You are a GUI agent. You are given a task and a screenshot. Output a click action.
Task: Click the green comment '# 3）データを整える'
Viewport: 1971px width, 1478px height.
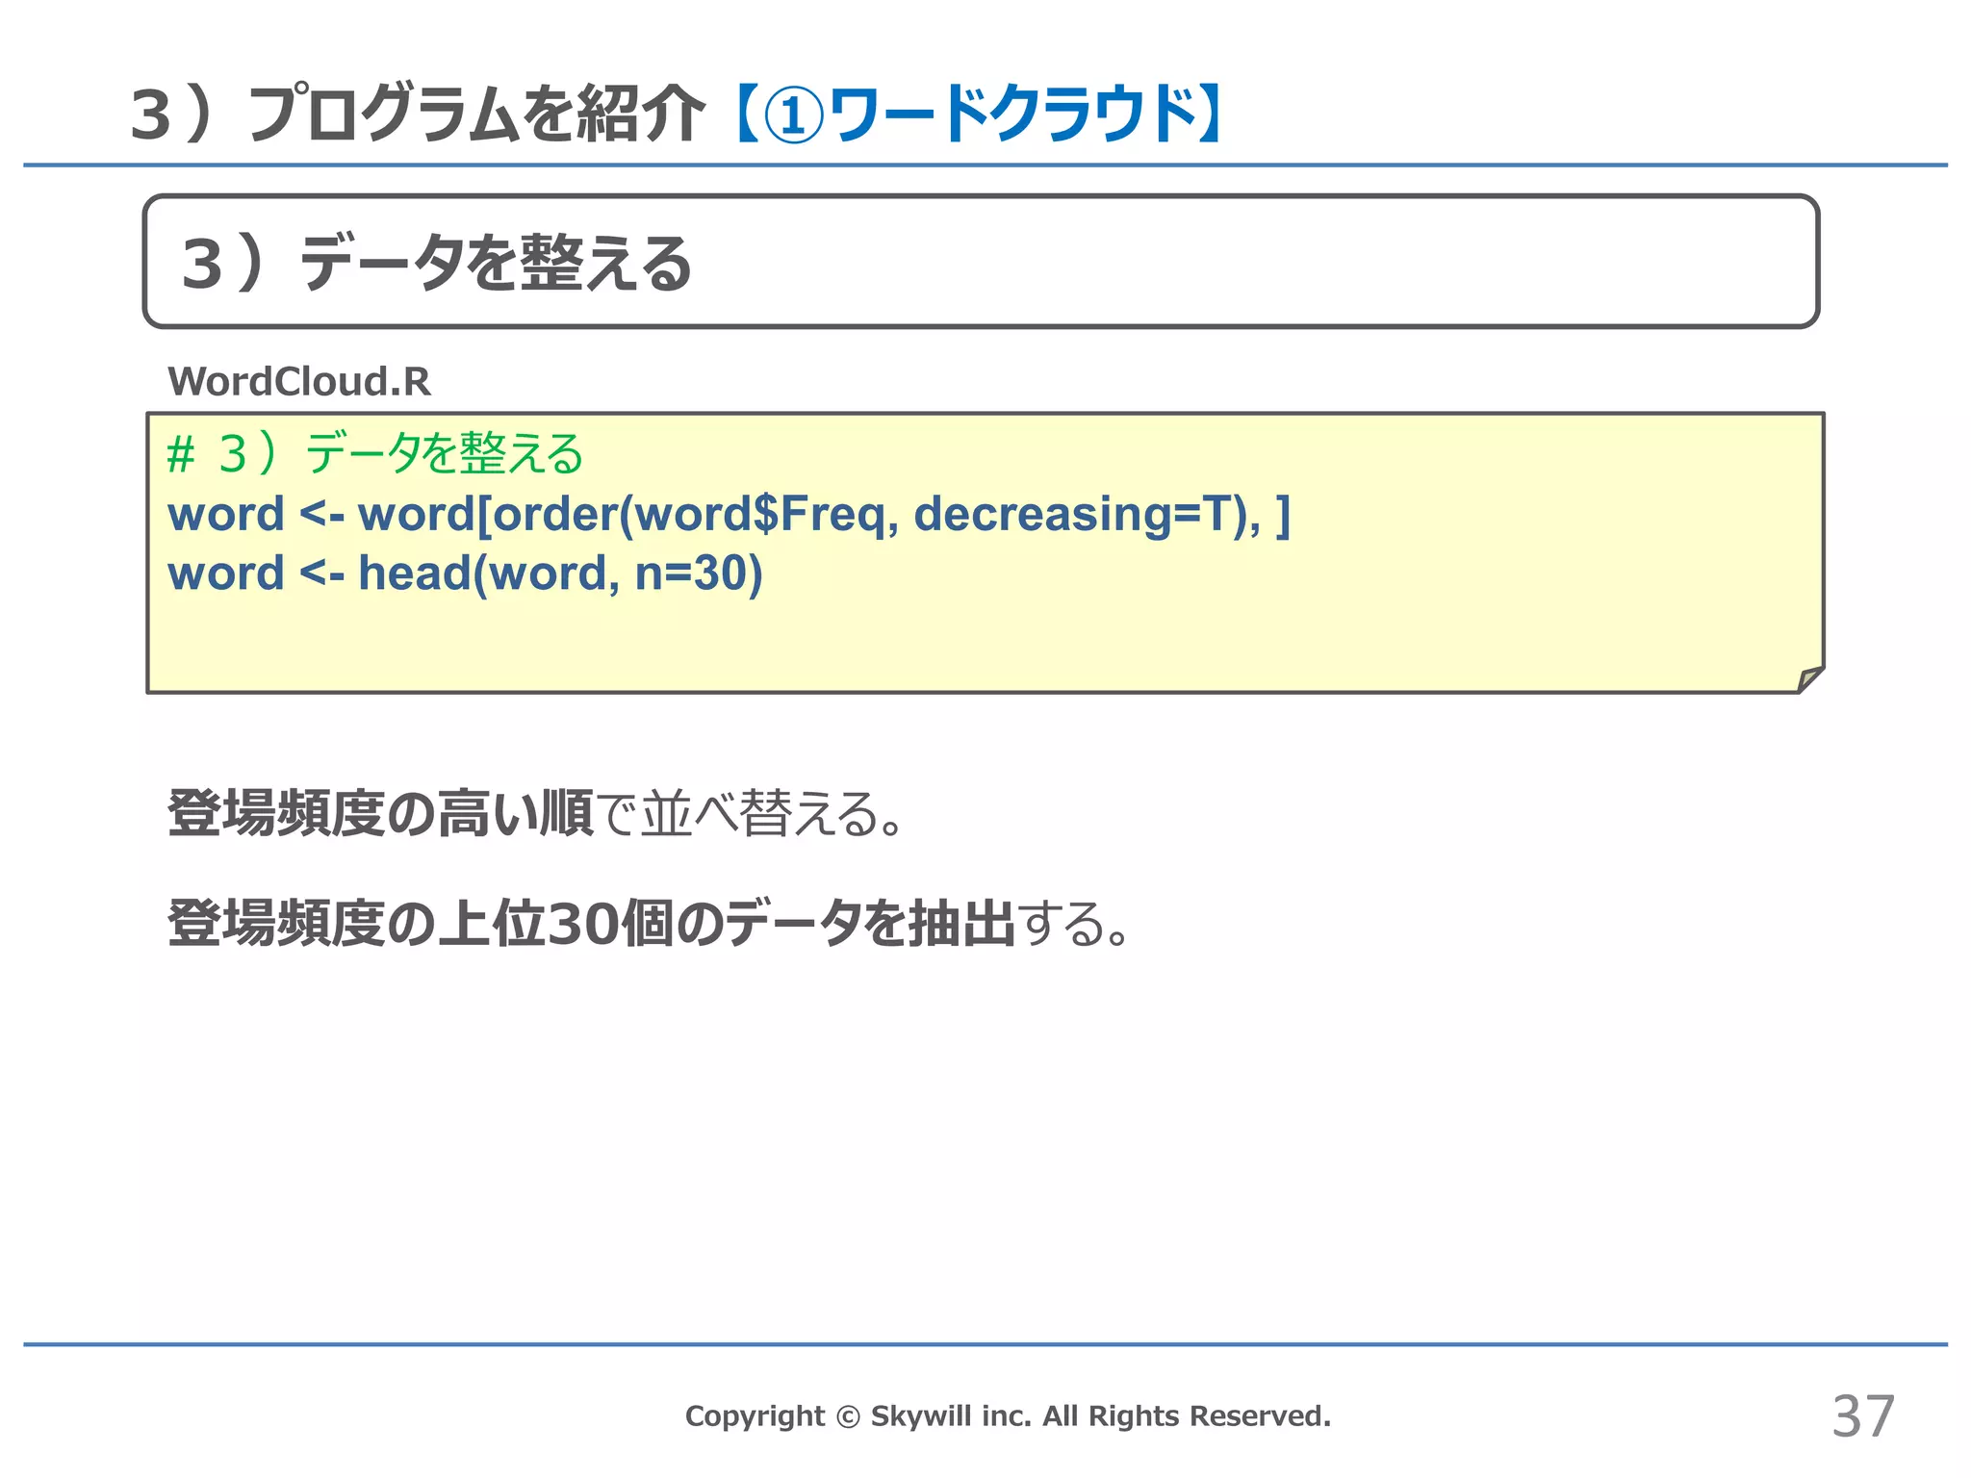pyautogui.click(x=375, y=453)
